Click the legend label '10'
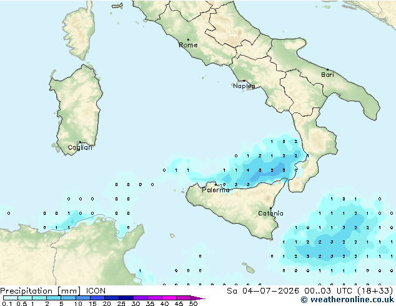Viewport: 396px width, 306px height. (x=78, y=304)
